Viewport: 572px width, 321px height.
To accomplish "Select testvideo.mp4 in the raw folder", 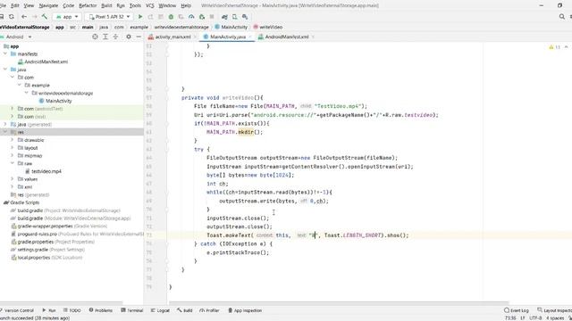I will coord(46,171).
